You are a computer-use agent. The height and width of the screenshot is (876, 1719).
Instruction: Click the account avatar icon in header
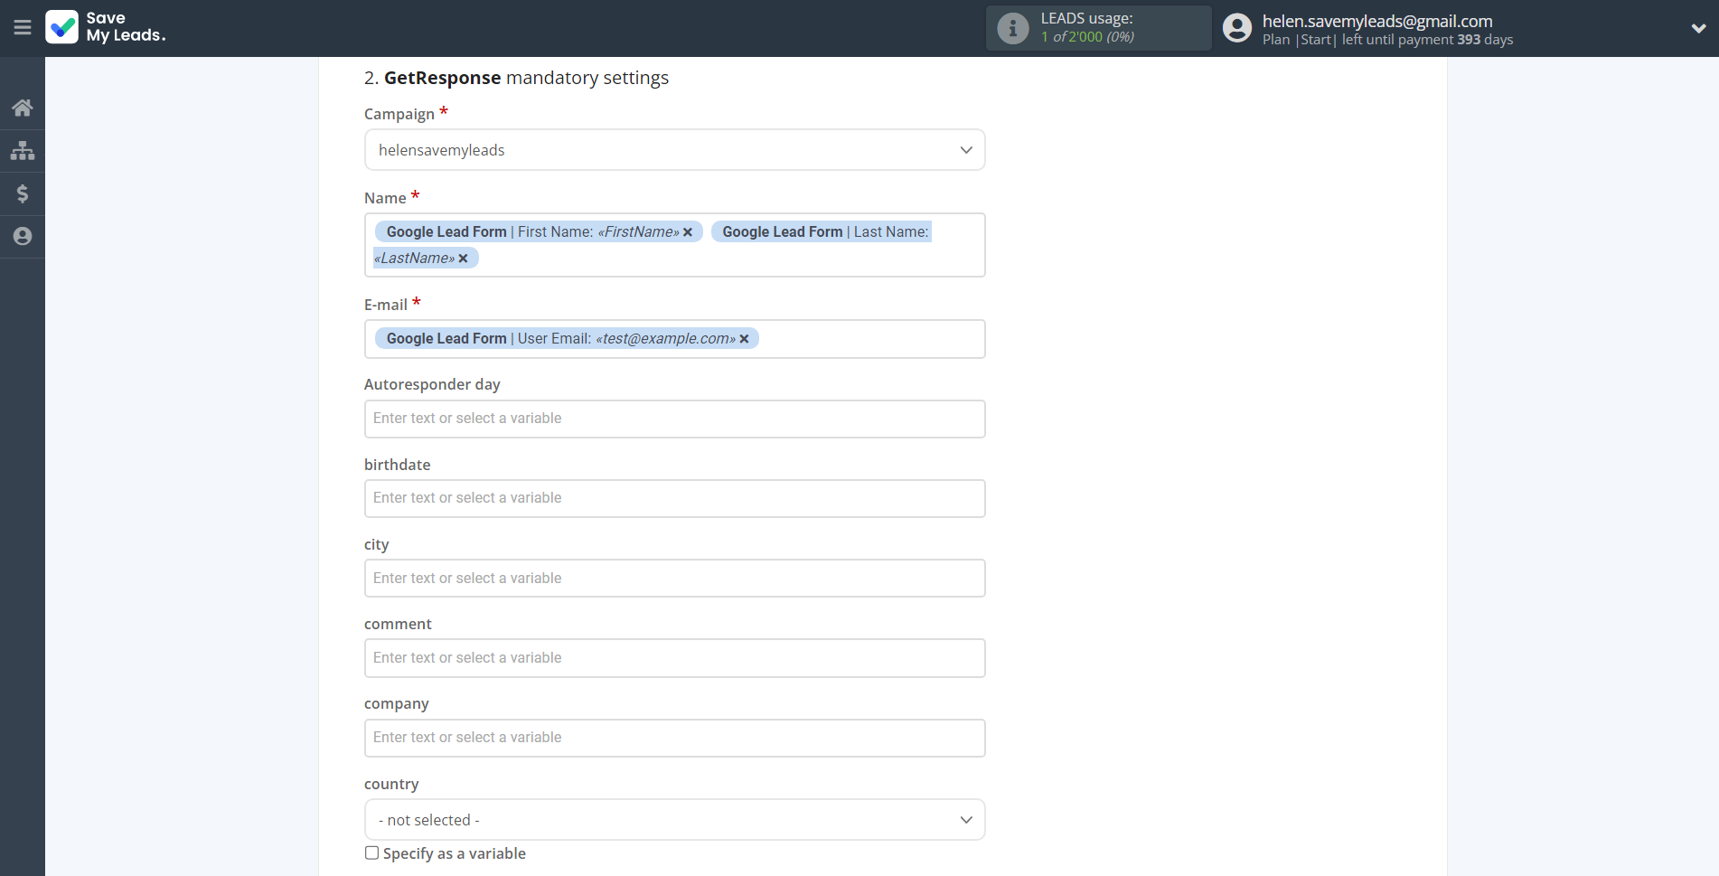click(1237, 28)
